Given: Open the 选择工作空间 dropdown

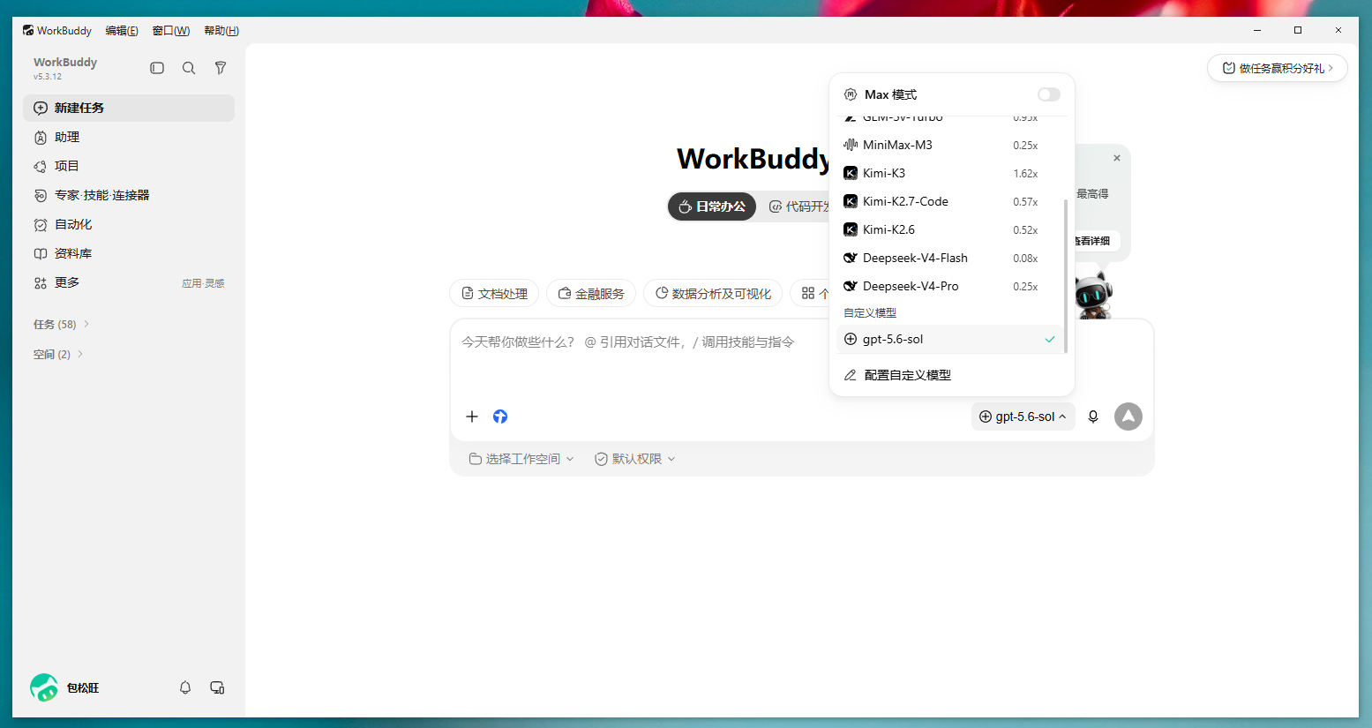Looking at the screenshot, I should pos(521,459).
